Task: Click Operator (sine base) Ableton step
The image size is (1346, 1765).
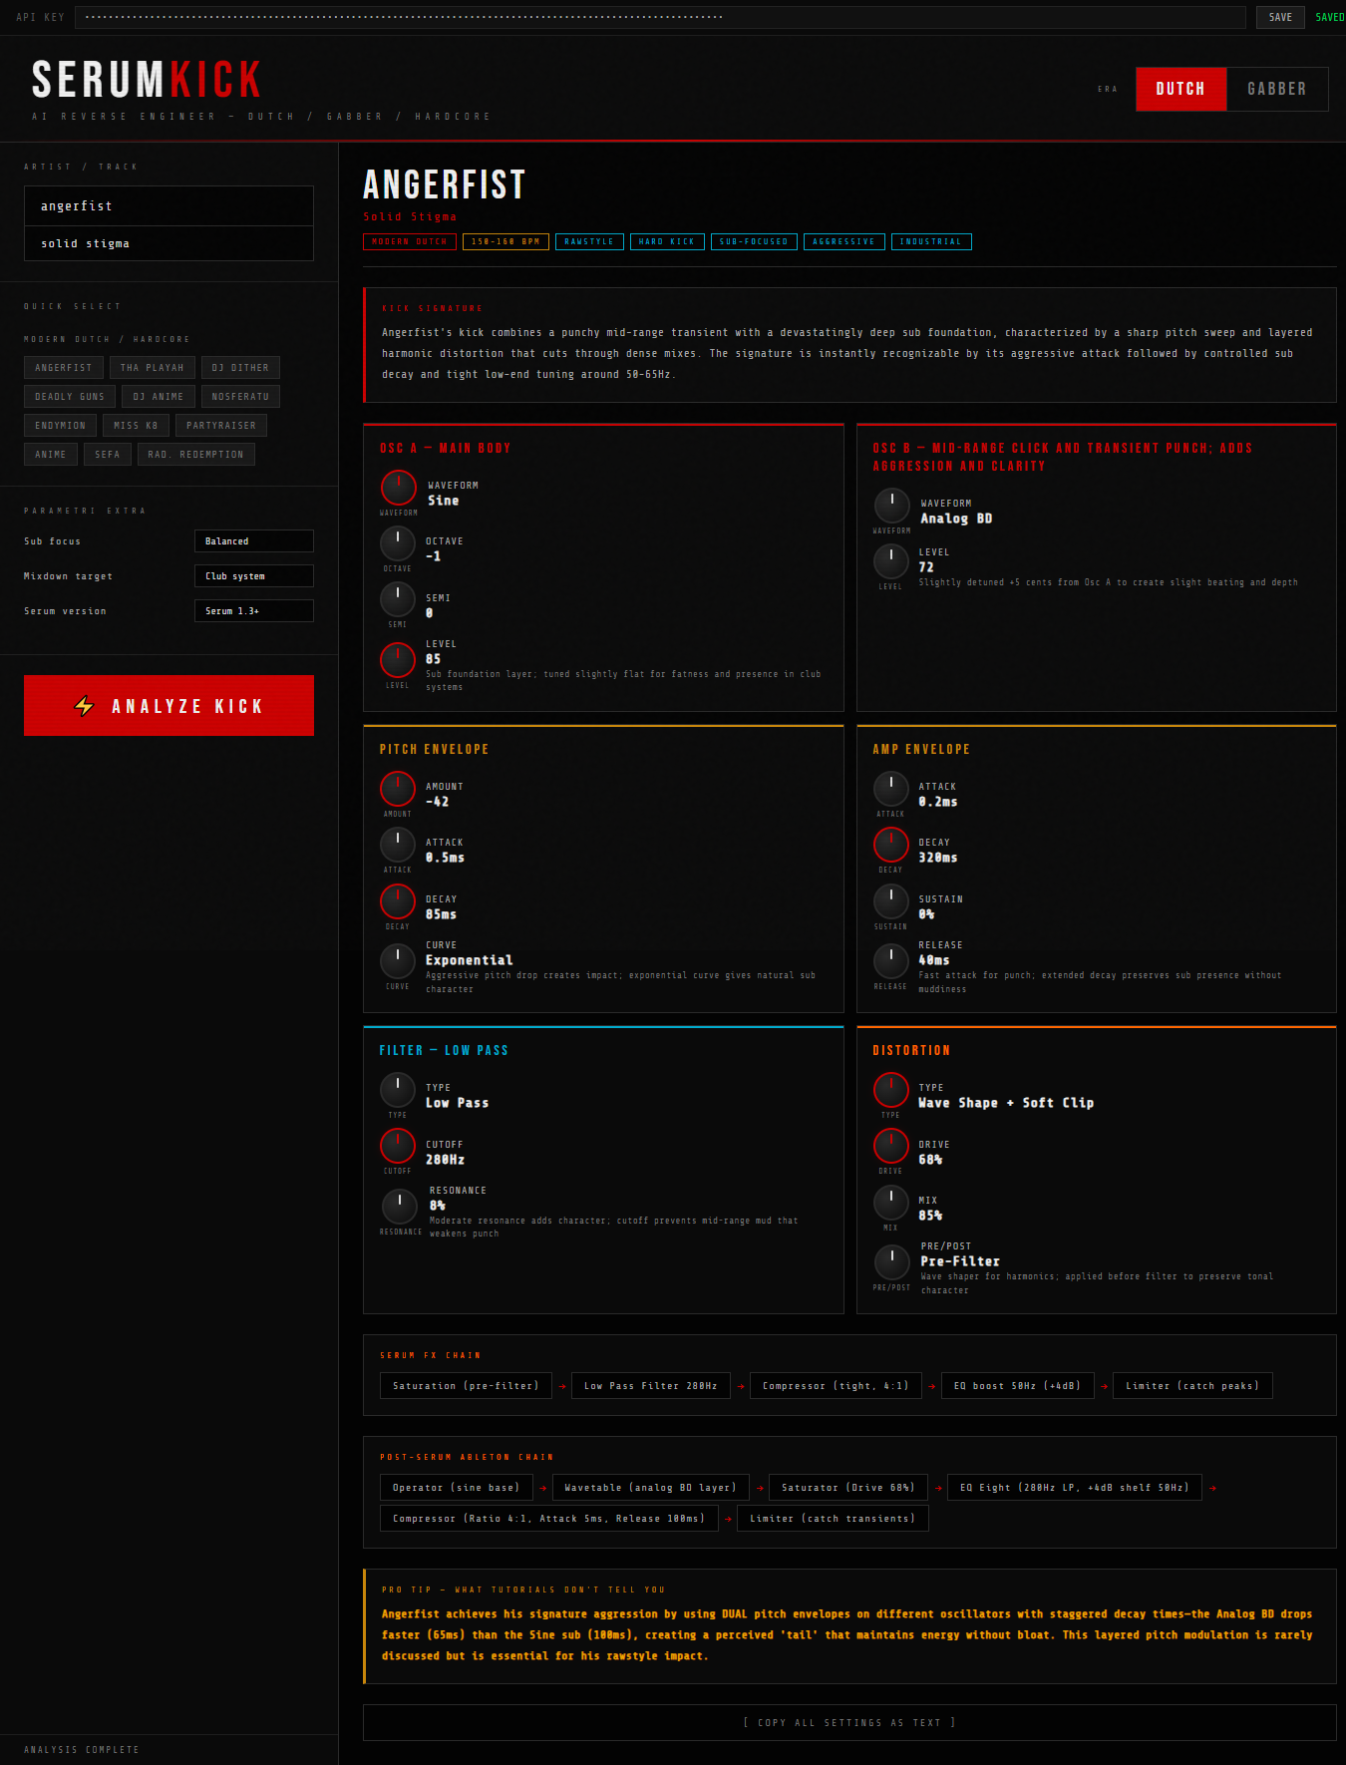Action: point(457,1488)
